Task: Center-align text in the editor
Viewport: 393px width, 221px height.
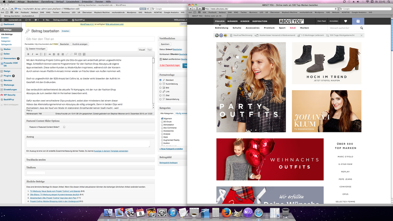Action: (58, 54)
